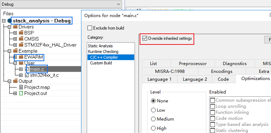
Task: Expand the STM32F4xx_HAL_Driver folder
Action: [15, 45]
